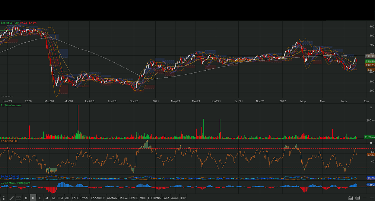Open the chart type icon
375x201 pixels.
pos(350,198)
